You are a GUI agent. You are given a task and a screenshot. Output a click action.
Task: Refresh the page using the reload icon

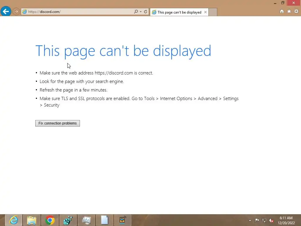(146, 11)
